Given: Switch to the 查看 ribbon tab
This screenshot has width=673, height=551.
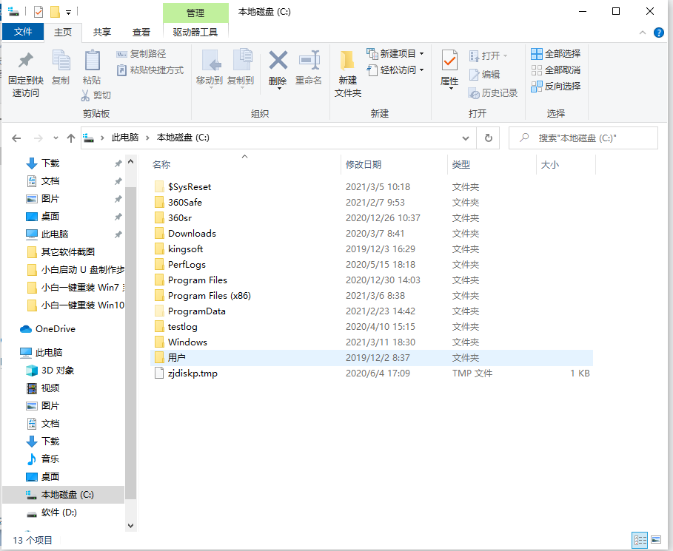Looking at the screenshot, I should 140,32.
